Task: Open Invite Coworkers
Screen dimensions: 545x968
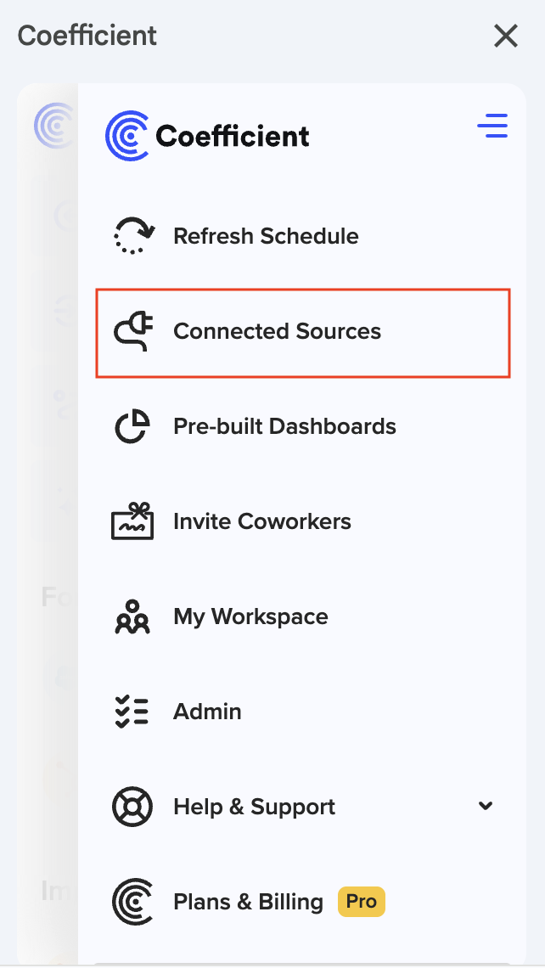Action: pyautogui.click(x=262, y=521)
